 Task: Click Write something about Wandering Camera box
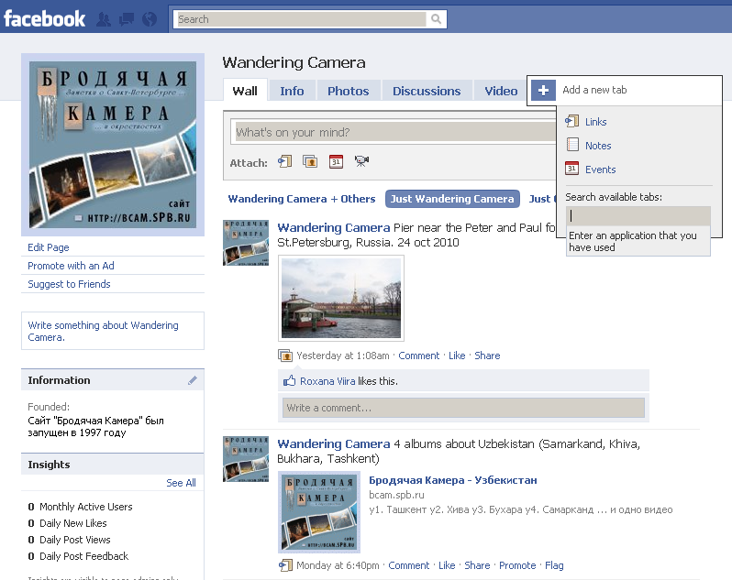click(113, 331)
